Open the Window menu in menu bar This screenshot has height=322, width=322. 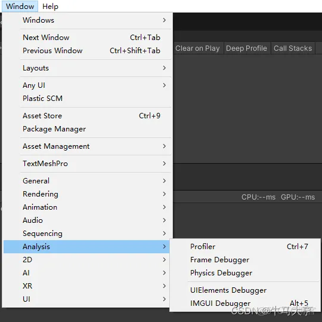click(x=20, y=6)
